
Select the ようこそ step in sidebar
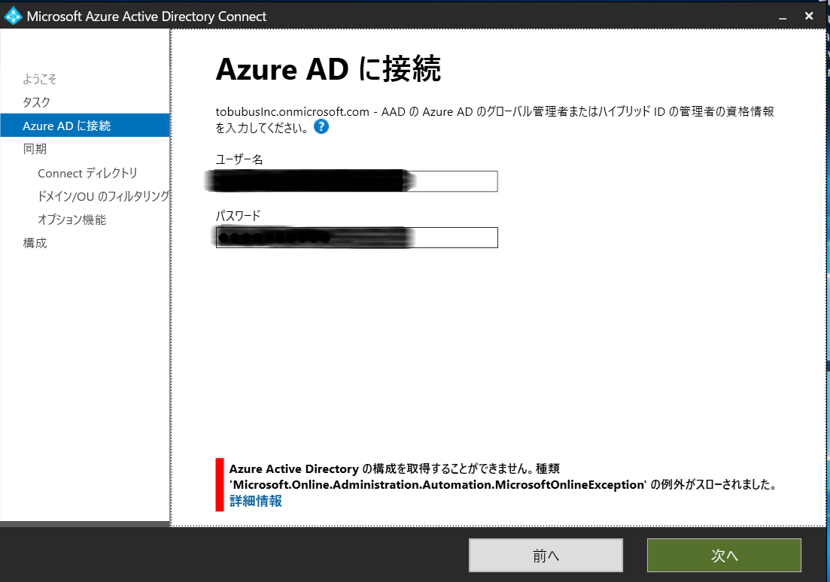click(40, 80)
